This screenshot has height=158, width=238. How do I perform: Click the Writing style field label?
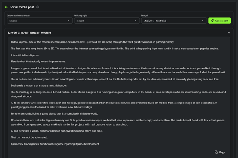(81, 15)
